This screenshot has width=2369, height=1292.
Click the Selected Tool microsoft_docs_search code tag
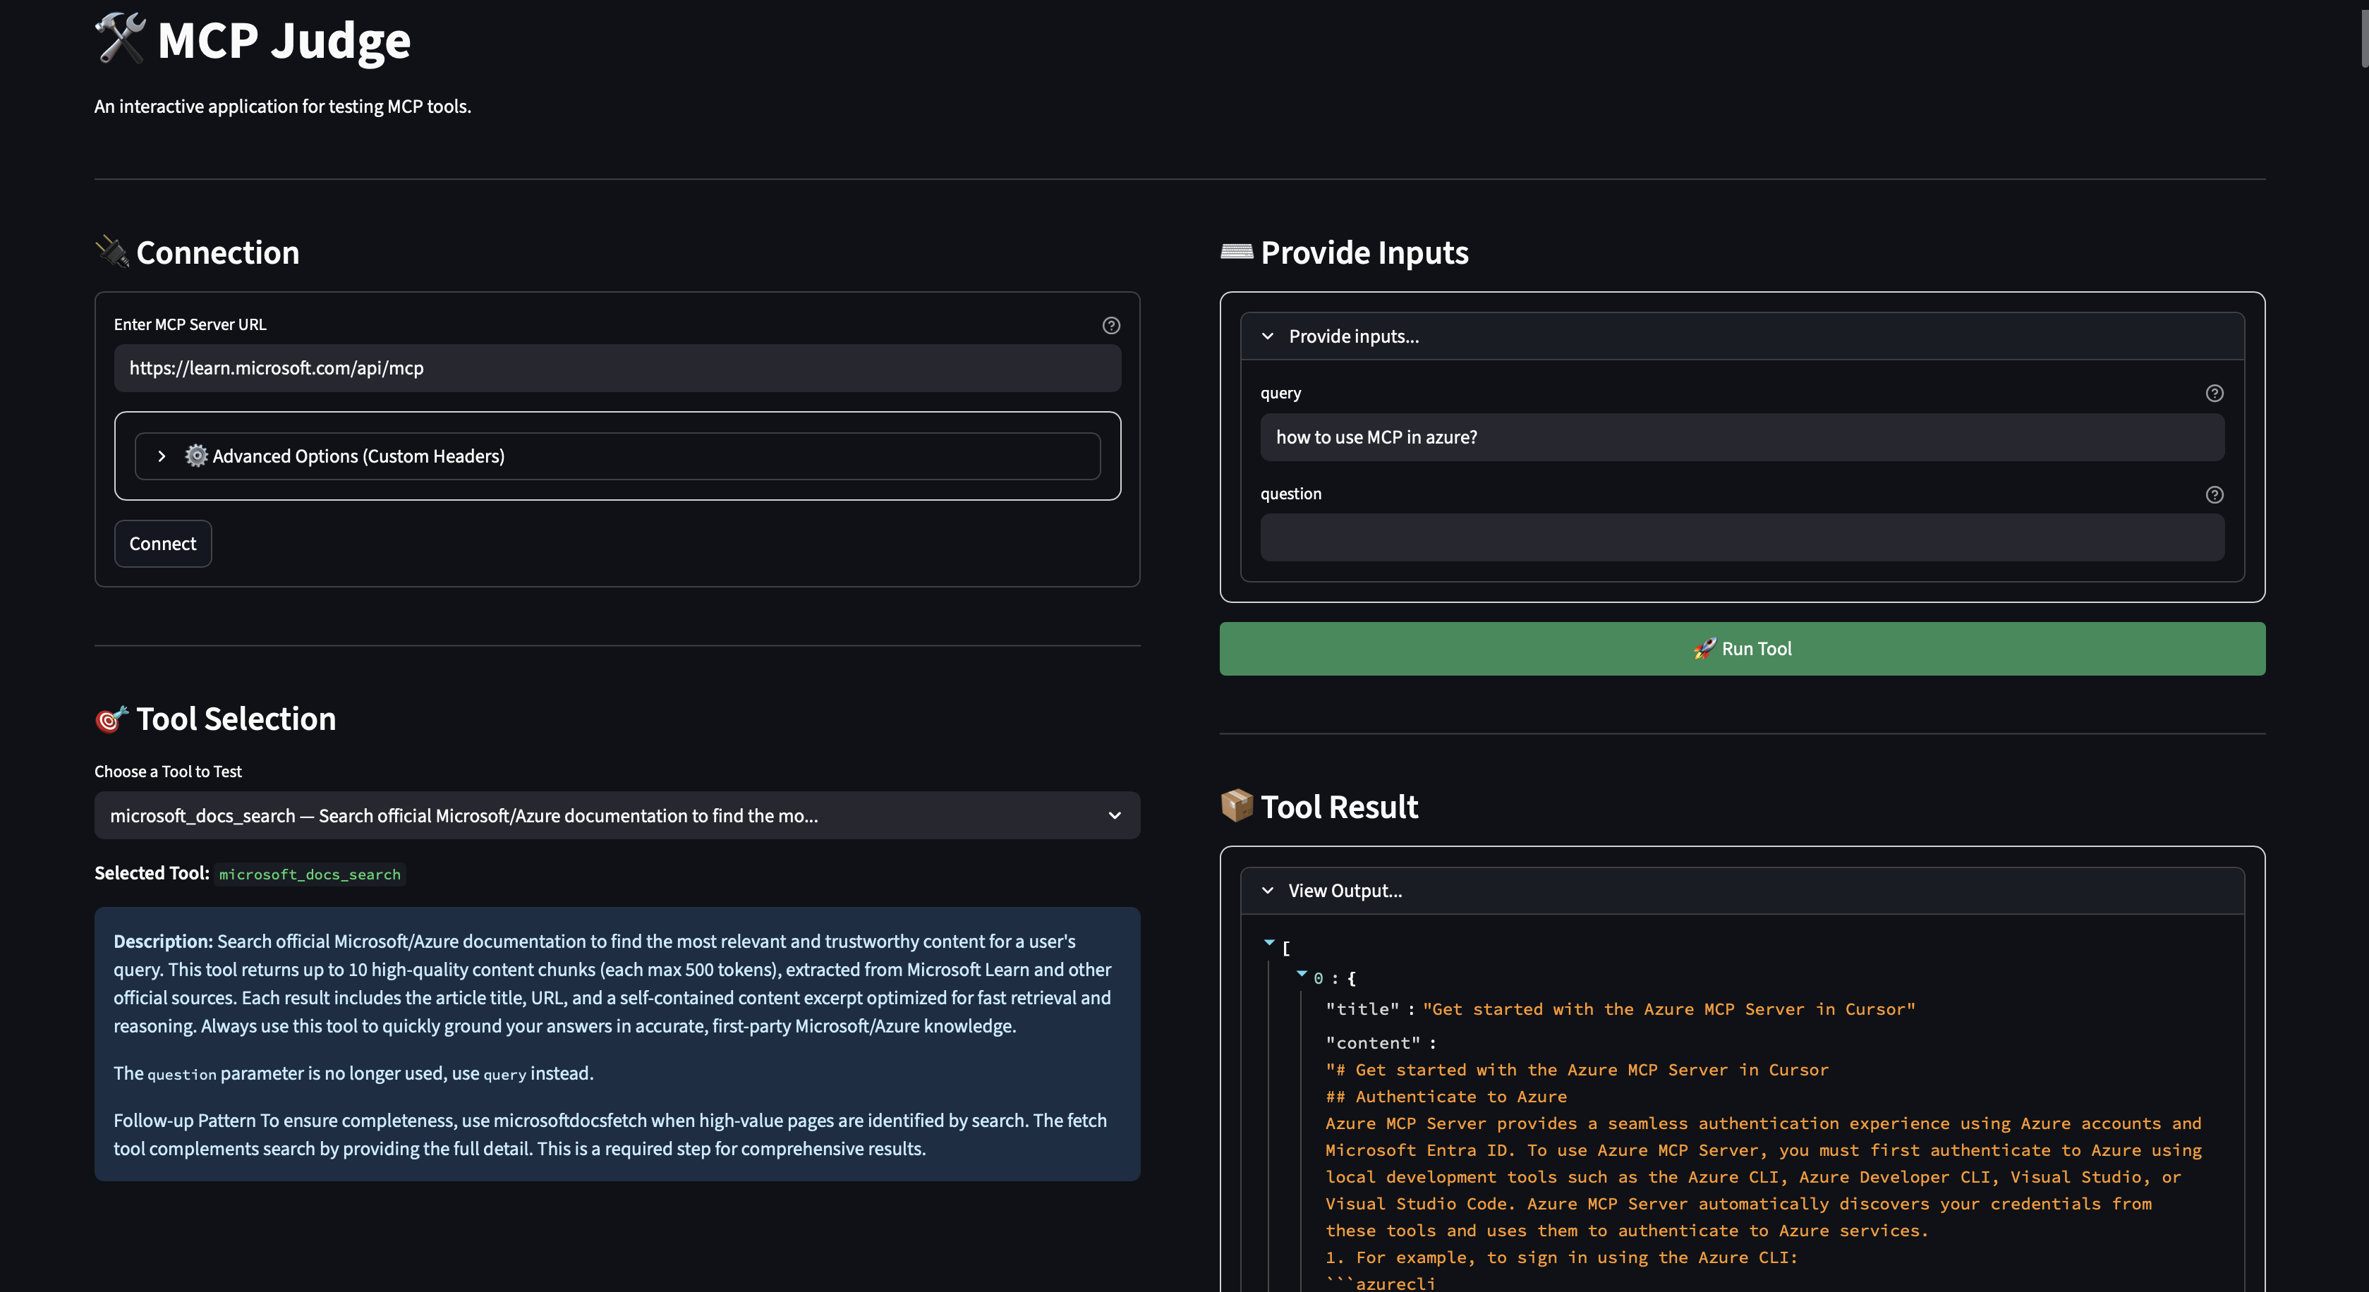tap(310, 874)
